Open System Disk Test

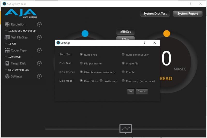[x=155, y=14]
